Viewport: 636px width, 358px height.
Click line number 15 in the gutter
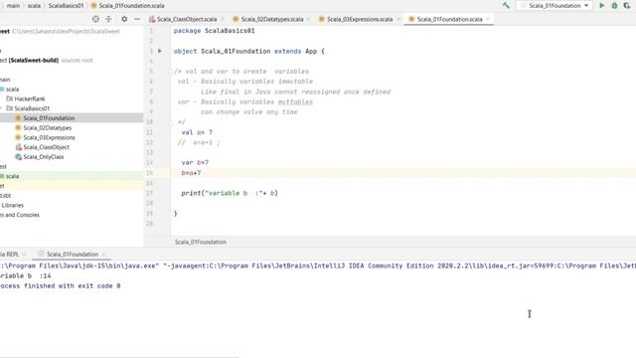point(150,173)
